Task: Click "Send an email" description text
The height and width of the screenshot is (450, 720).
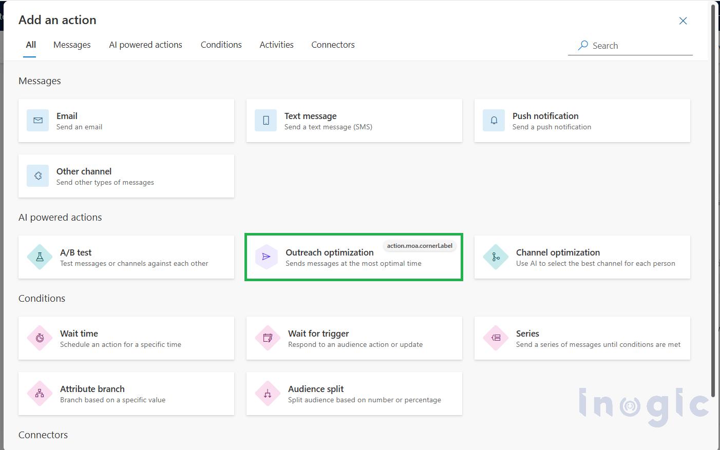Action: 79,127
